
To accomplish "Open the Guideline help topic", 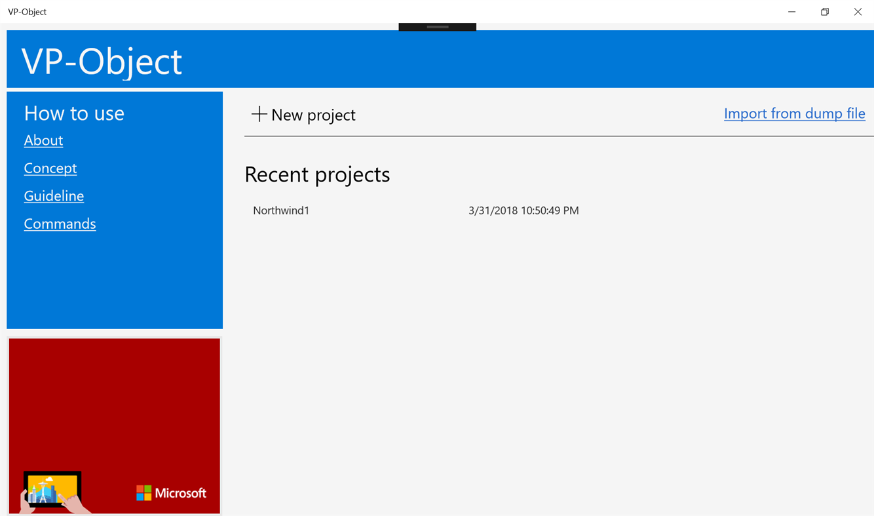I will pyautogui.click(x=54, y=195).
